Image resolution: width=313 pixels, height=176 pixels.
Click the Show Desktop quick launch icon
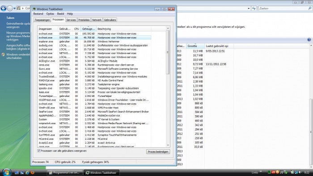coord(17,172)
